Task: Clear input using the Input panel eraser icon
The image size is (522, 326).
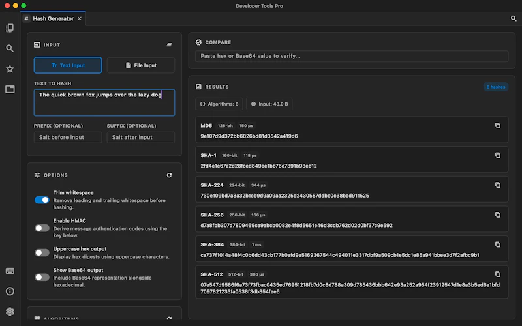Action: point(169,44)
